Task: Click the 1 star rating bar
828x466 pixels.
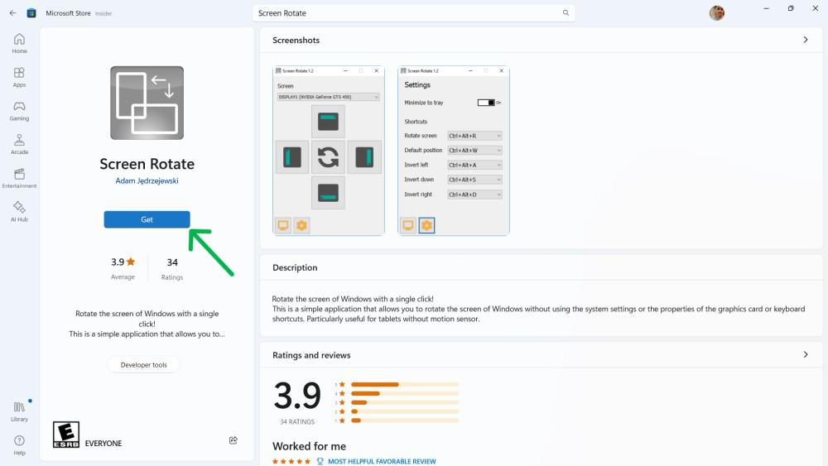Action: click(x=405, y=420)
